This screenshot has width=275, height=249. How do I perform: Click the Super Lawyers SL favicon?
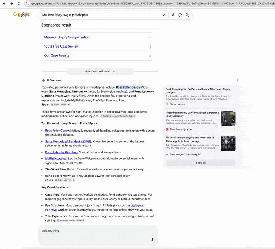click(x=167, y=104)
